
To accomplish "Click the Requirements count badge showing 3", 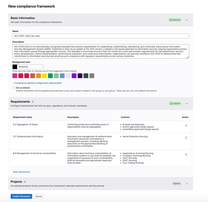I will 32,102.
